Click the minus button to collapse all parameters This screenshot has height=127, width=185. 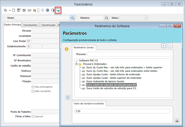(170, 46)
